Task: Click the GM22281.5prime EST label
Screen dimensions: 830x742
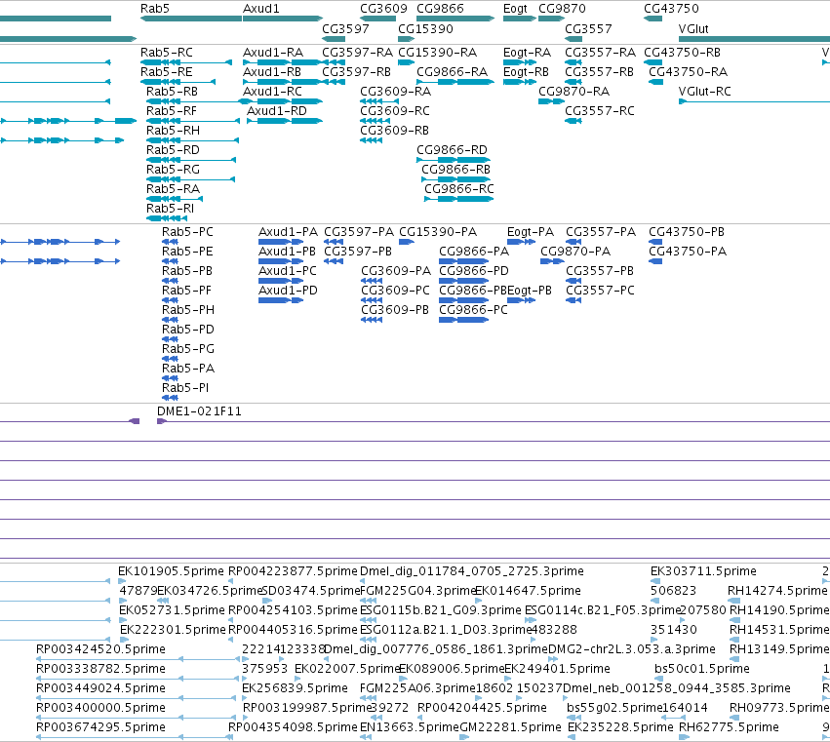Action: [510, 727]
